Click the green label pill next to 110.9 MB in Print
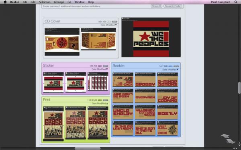 pos(100,100)
